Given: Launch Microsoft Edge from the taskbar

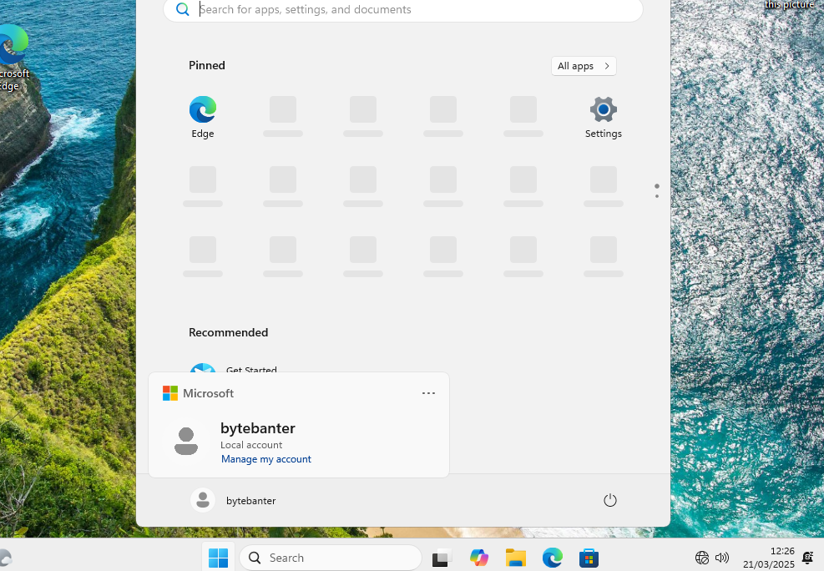Looking at the screenshot, I should 552,557.
